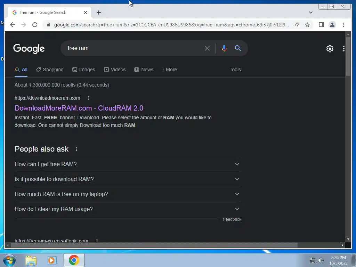
Task: Start voice search with the microphone icon
Action: 224,48
